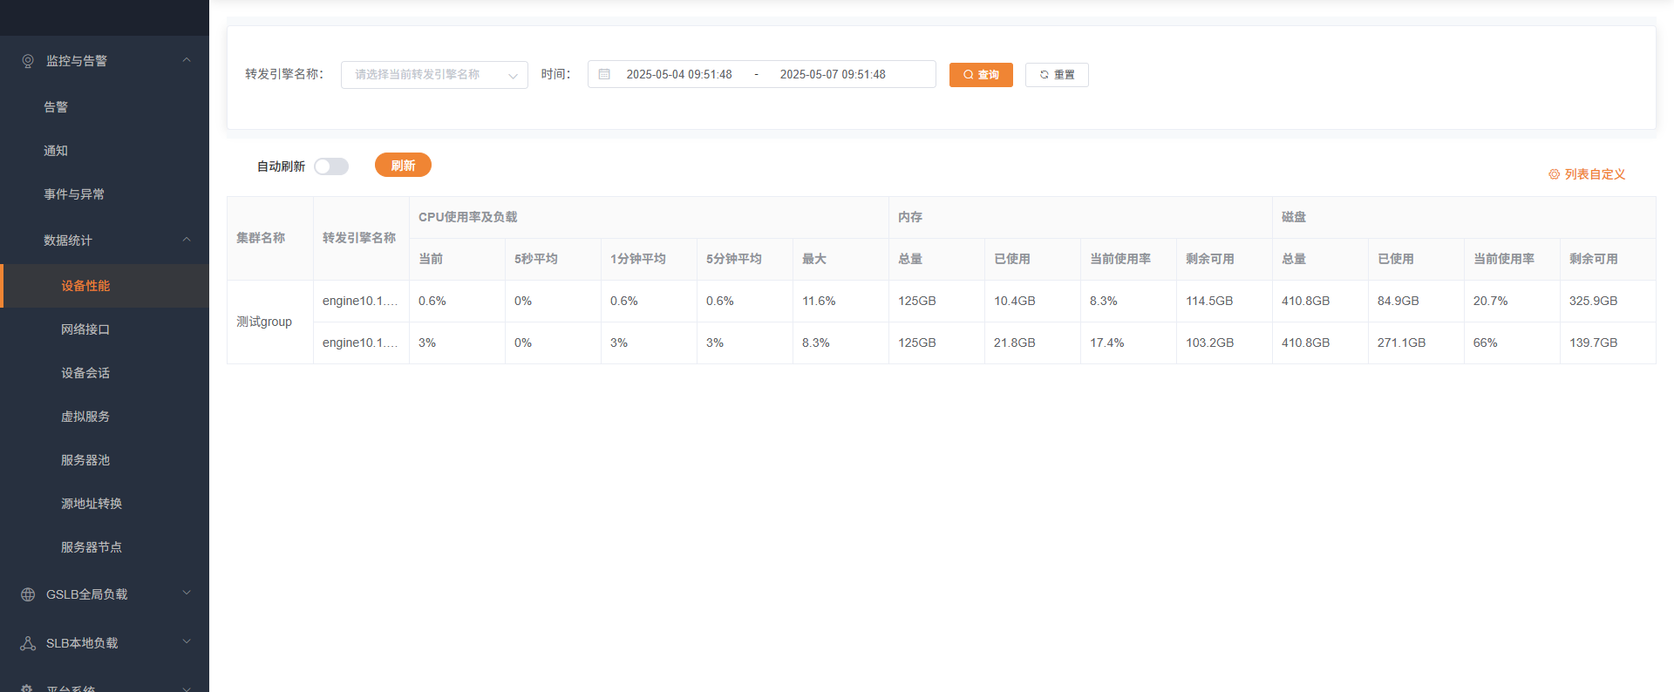This screenshot has height=692, width=1674.
Task: Select 告警 in the sidebar
Action: [56, 107]
